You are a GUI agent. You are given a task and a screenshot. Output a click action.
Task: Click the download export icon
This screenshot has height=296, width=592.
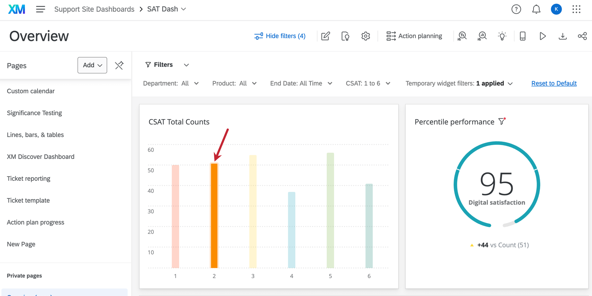[562, 36]
